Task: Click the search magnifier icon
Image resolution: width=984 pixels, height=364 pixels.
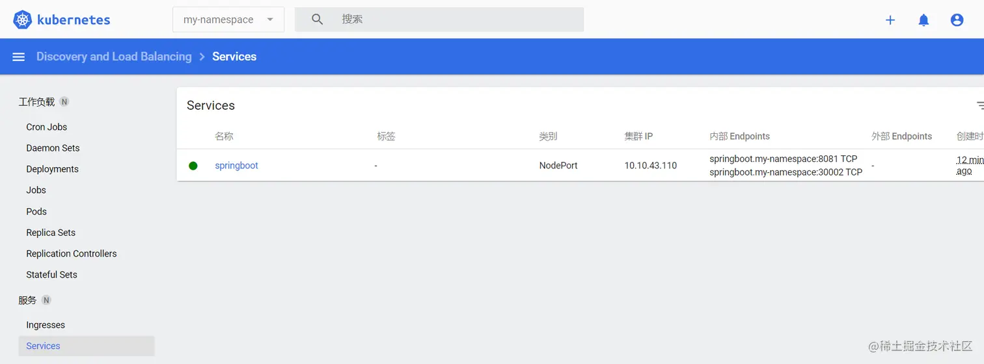Action: [317, 19]
